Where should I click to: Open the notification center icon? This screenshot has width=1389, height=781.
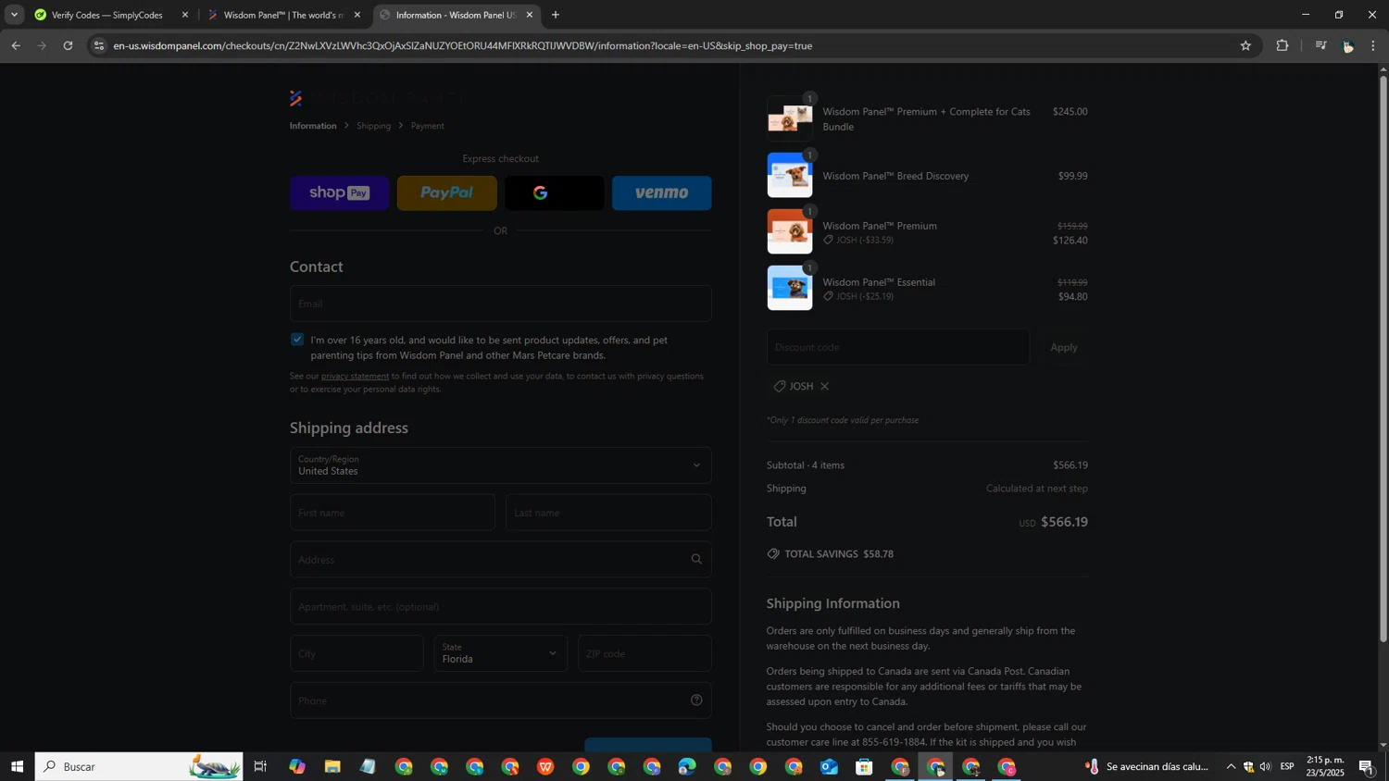coord(1367,766)
